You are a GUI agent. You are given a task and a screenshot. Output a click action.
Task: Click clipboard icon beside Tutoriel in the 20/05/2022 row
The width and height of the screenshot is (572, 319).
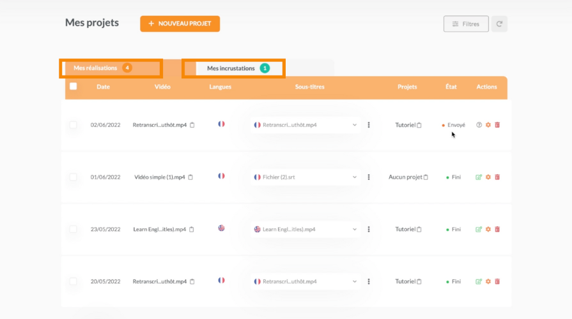[x=419, y=281]
